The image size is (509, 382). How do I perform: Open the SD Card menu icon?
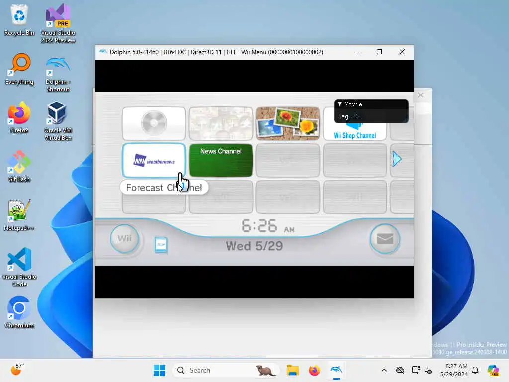(161, 245)
